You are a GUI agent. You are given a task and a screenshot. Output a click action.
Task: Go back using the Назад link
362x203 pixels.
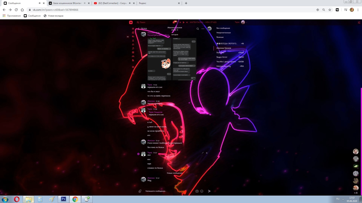tap(142, 28)
